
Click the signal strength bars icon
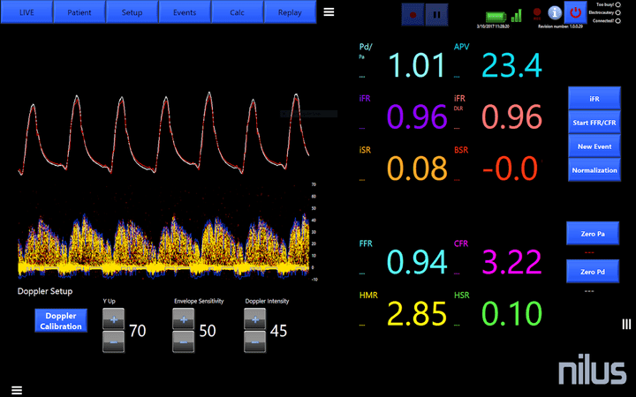517,15
